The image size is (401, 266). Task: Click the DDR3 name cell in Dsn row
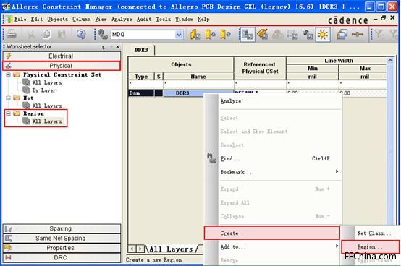[x=182, y=93]
